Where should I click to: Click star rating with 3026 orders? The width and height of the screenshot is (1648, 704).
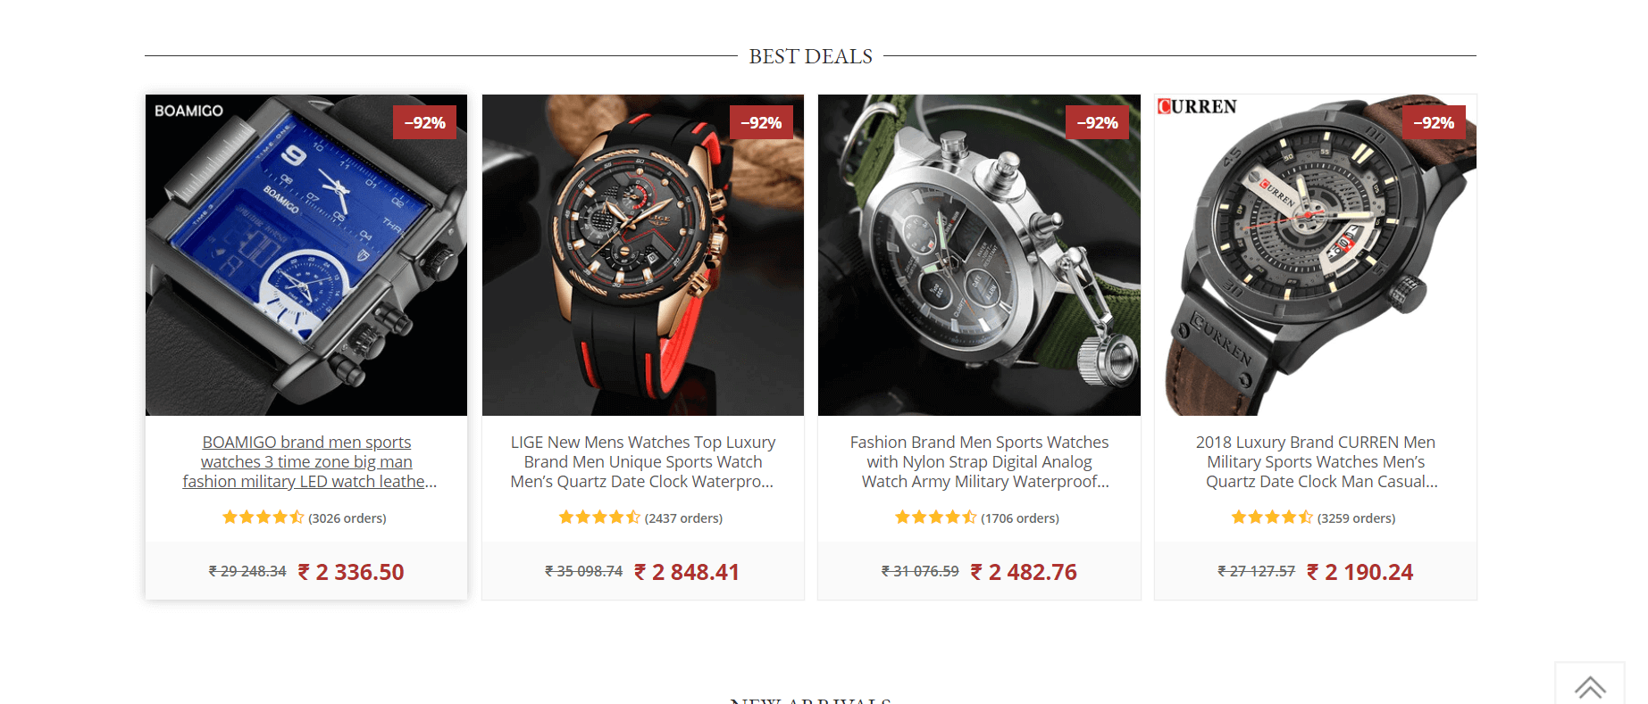coord(264,518)
